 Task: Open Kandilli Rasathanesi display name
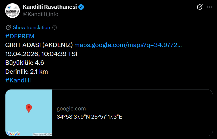pyautogui.click(x=50, y=7)
